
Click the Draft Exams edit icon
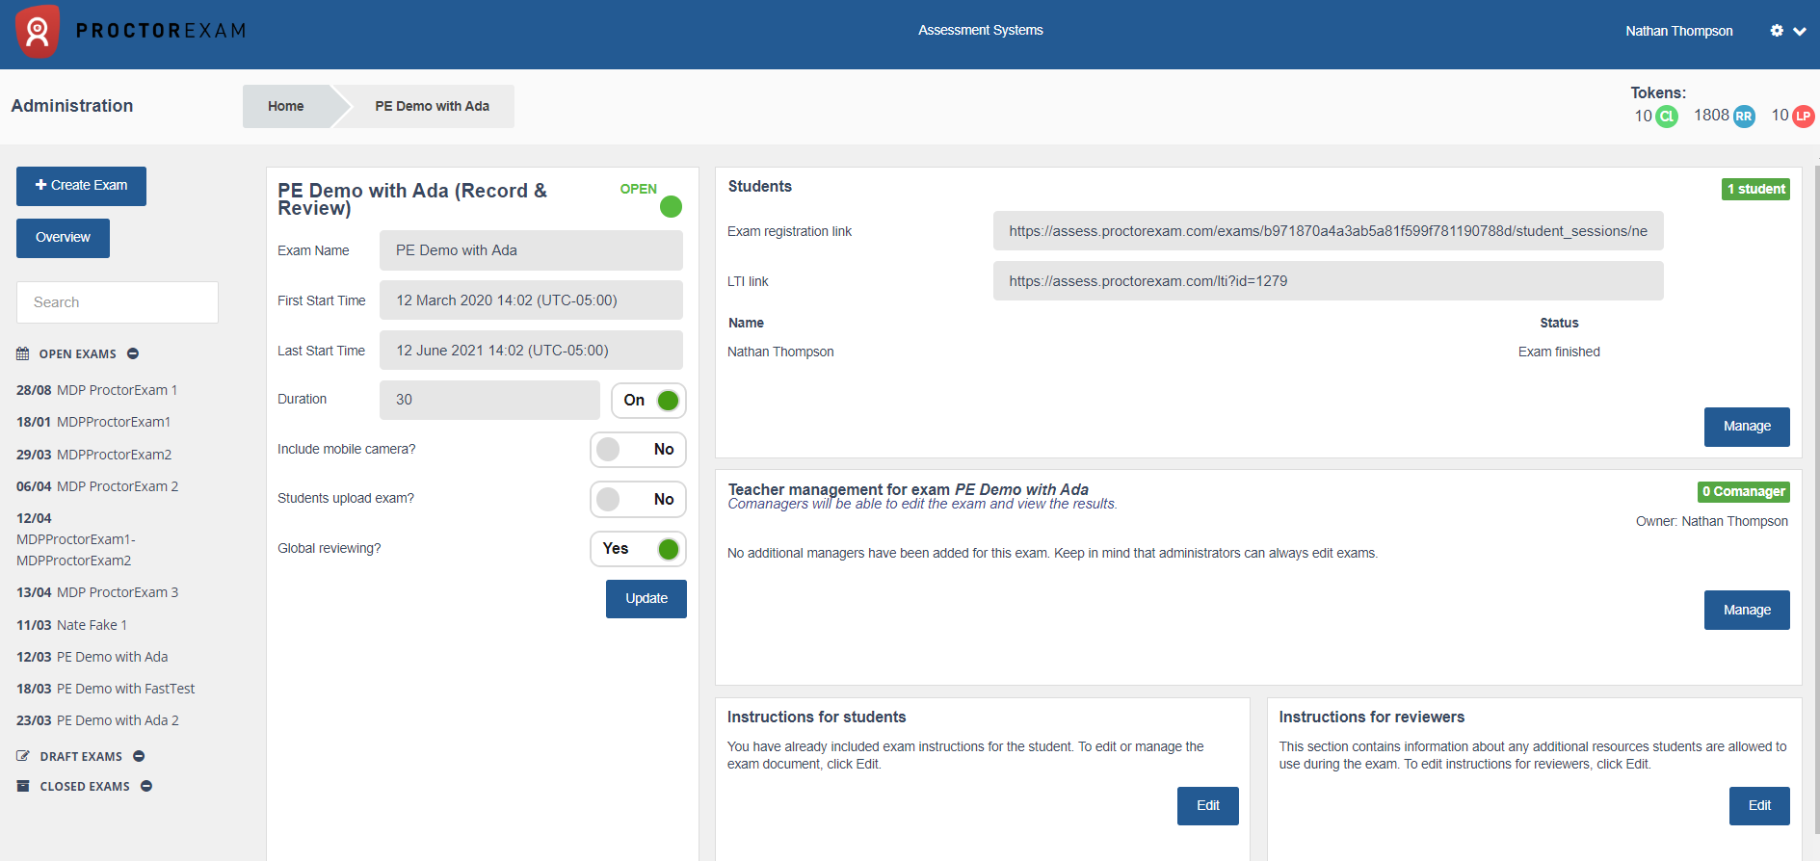pos(23,756)
